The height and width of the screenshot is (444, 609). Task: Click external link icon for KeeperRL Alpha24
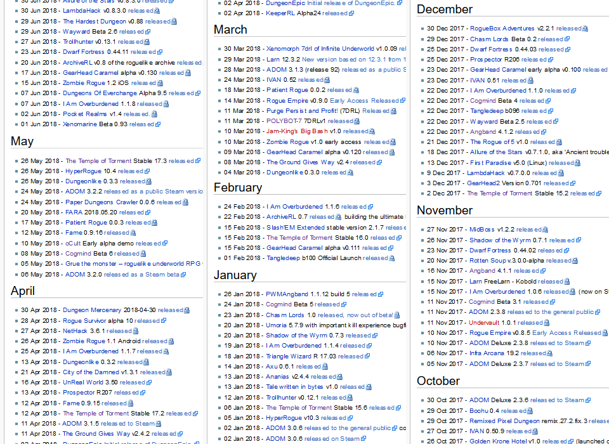point(351,13)
